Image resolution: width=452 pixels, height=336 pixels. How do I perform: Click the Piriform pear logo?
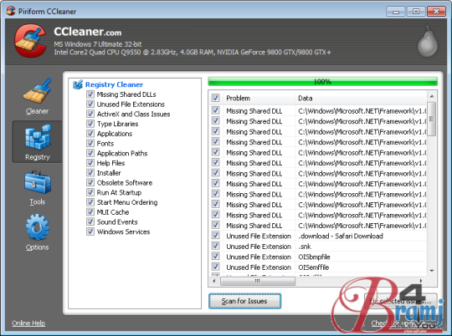(x=428, y=41)
